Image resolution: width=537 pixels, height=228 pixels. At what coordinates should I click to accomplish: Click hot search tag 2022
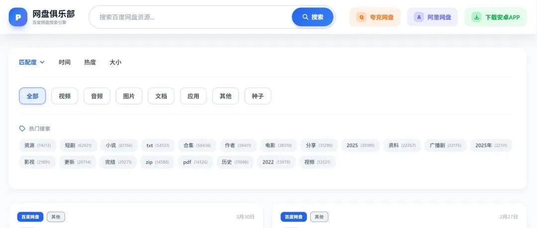coord(276,162)
